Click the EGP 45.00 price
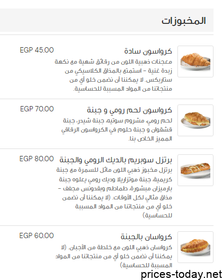This screenshot has width=222, height=280. tap(37, 50)
